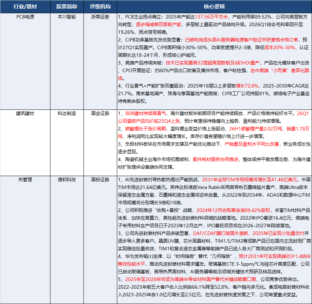Click the red text 非洲建材持续高景气
The image size is (312, 304).
pos(145,114)
